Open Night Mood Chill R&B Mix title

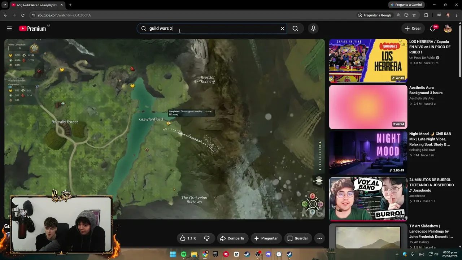coord(430,139)
